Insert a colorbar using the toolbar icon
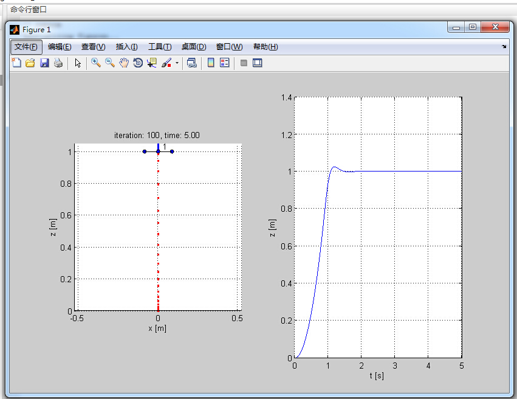517x399 pixels. coord(211,63)
